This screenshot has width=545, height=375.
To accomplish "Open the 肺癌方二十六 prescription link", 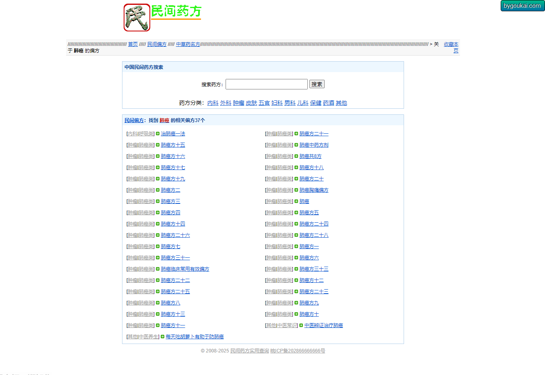I will 175,235.
